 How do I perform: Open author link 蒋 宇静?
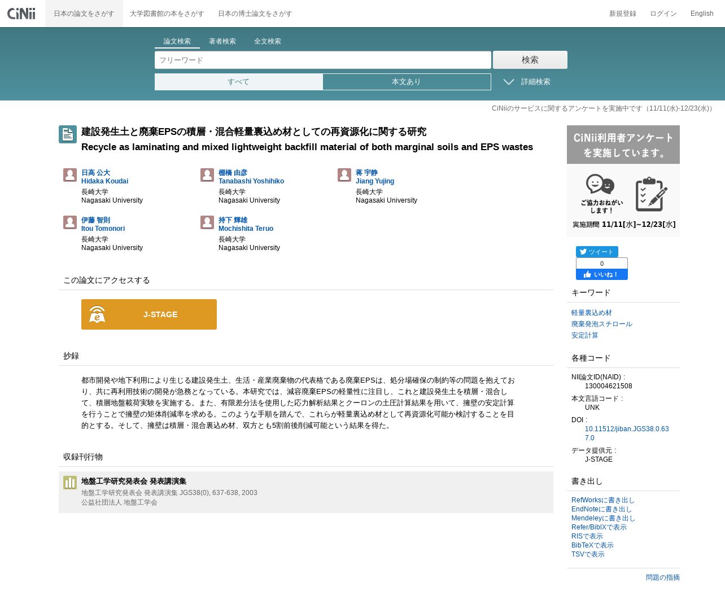coord(366,173)
